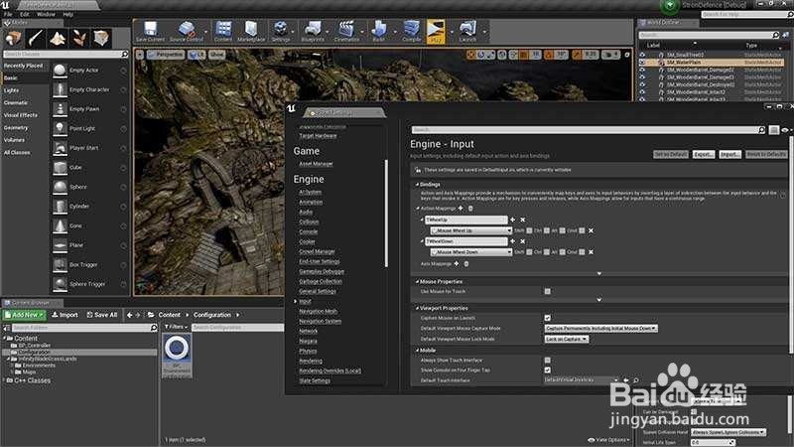Uncheck Show Console on Four Finger Tap

pyautogui.click(x=548, y=370)
